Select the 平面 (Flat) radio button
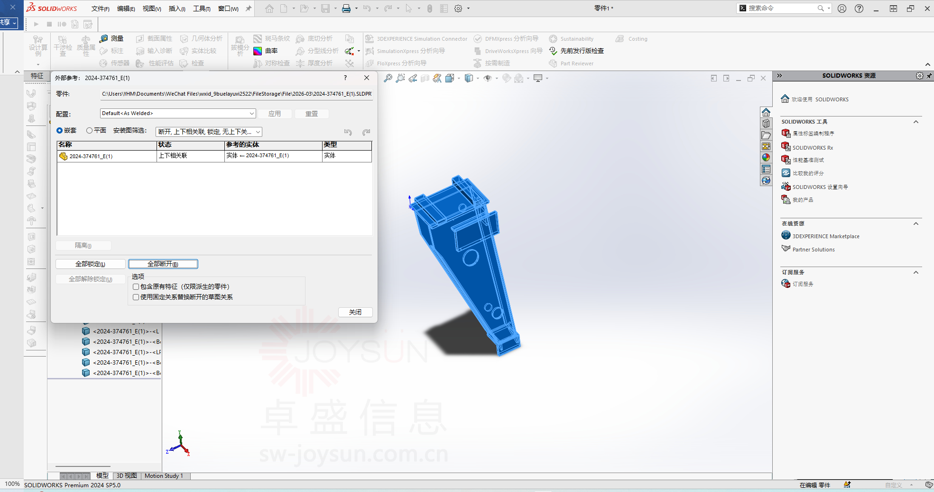This screenshot has height=492, width=934. 89,131
